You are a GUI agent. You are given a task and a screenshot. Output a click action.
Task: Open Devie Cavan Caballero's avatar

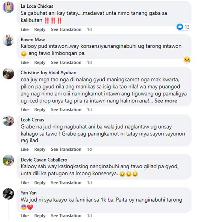pos(8,160)
